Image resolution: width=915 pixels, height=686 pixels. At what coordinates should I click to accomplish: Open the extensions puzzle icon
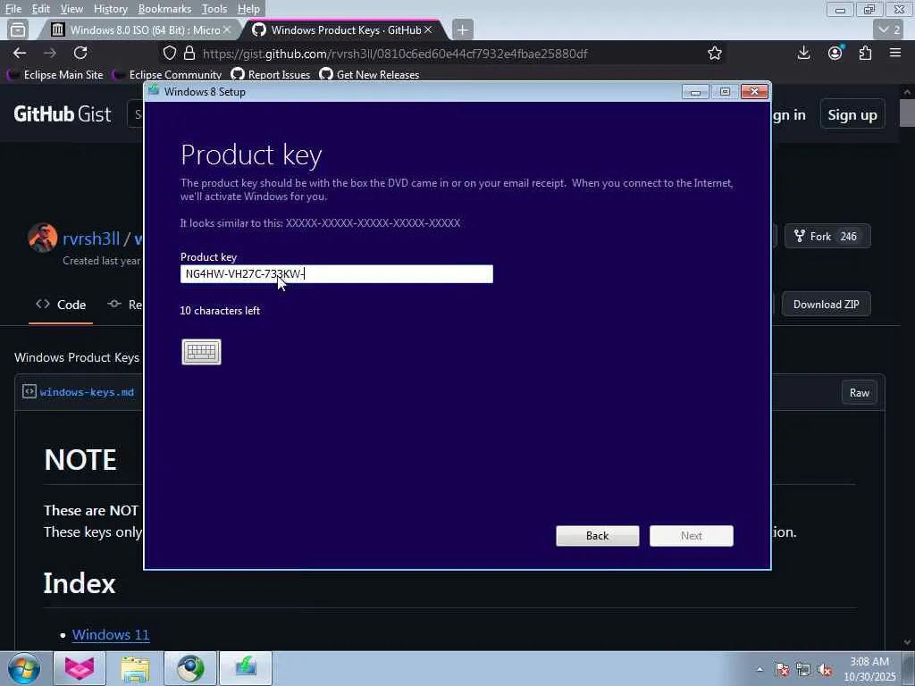point(865,53)
